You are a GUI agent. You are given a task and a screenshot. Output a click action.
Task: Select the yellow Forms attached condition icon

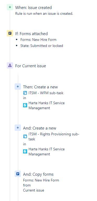click(x=10, y=33)
